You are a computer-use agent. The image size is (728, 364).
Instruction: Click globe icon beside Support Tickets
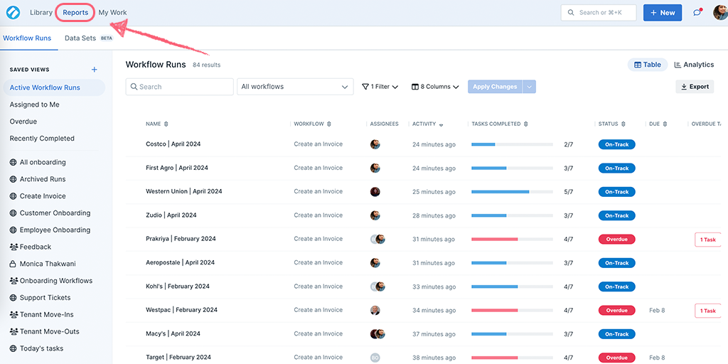coord(13,298)
